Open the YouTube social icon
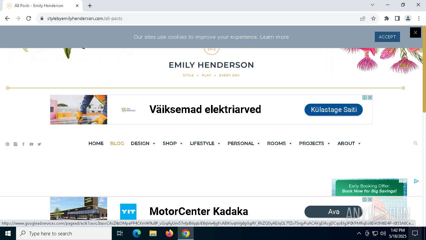 [31, 144]
